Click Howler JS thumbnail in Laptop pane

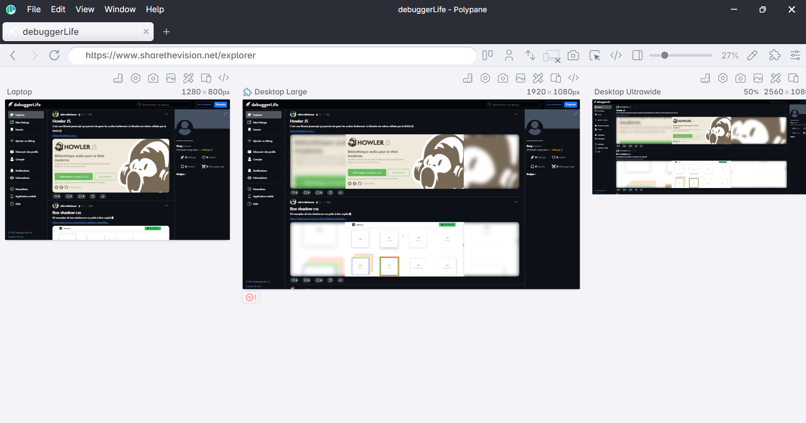(111, 166)
